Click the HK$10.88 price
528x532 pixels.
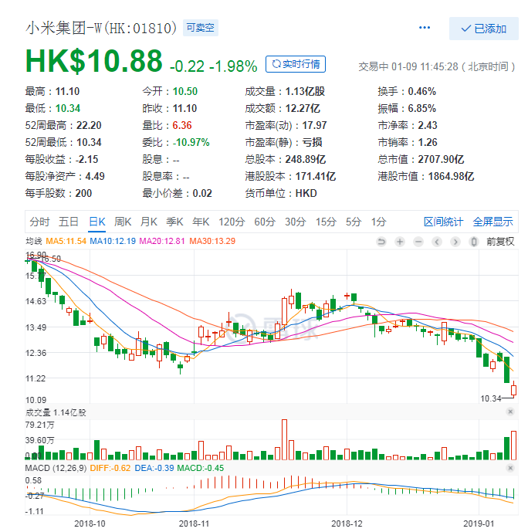(x=94, y=61)
